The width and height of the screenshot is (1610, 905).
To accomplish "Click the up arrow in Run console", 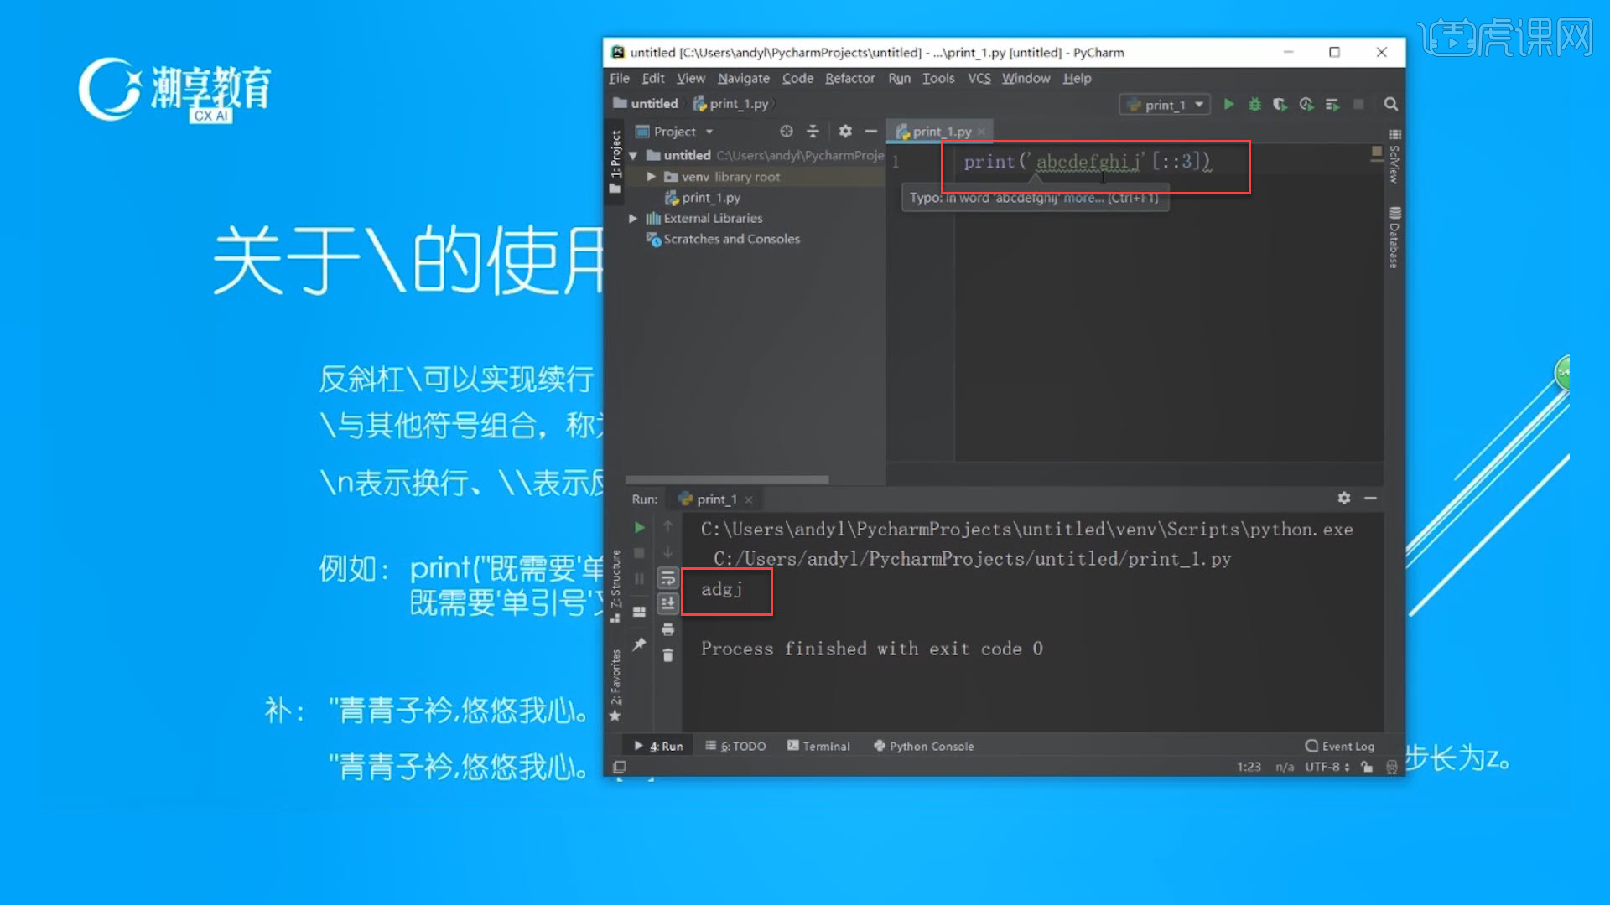I will tap(668, 526).
